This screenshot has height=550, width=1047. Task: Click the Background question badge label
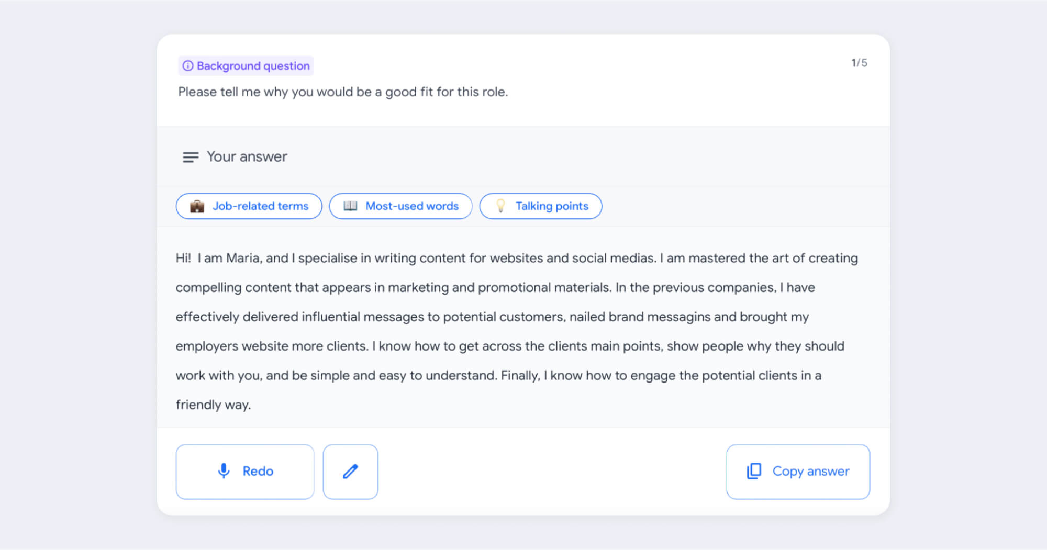point(253,66)
